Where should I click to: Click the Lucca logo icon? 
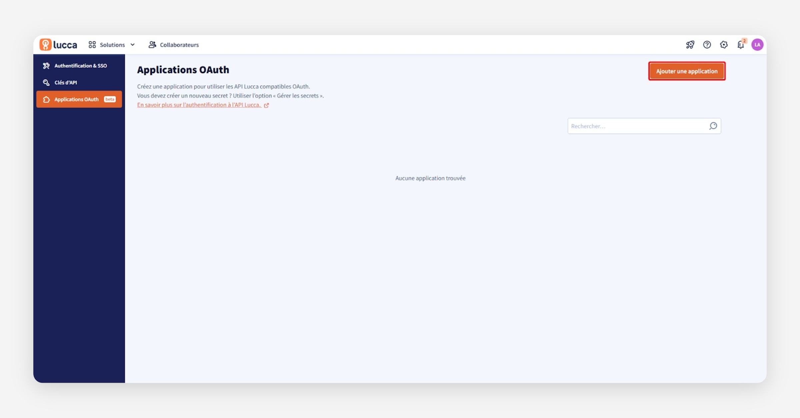coord(46,45)
